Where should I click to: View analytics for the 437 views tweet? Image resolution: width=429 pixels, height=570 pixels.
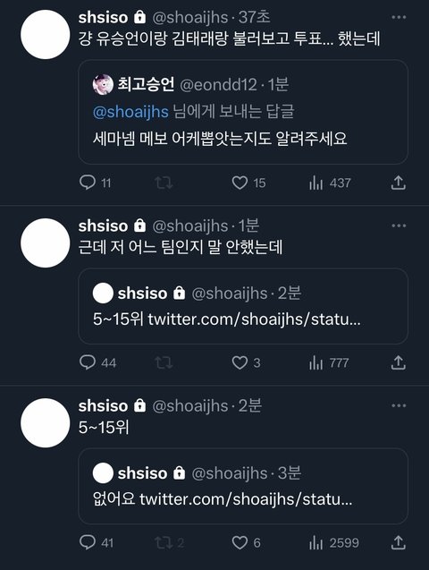[x=330, y=183]
